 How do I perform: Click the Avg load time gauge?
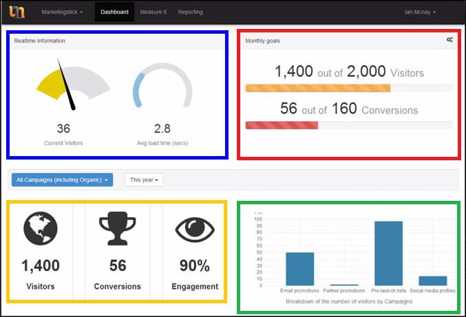tap(162, 86)
